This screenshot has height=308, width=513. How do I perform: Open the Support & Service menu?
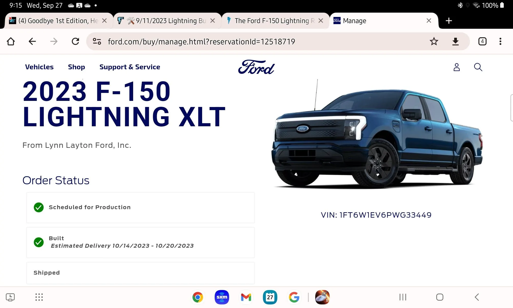(x=130, y=67)
